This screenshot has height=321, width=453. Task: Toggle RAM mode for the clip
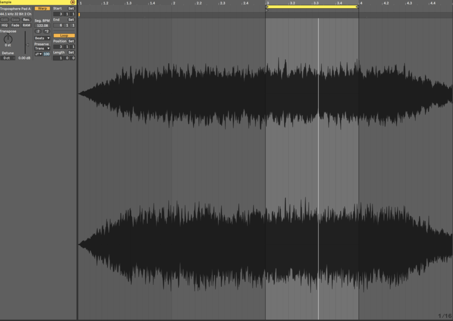(x=27, y=25)
